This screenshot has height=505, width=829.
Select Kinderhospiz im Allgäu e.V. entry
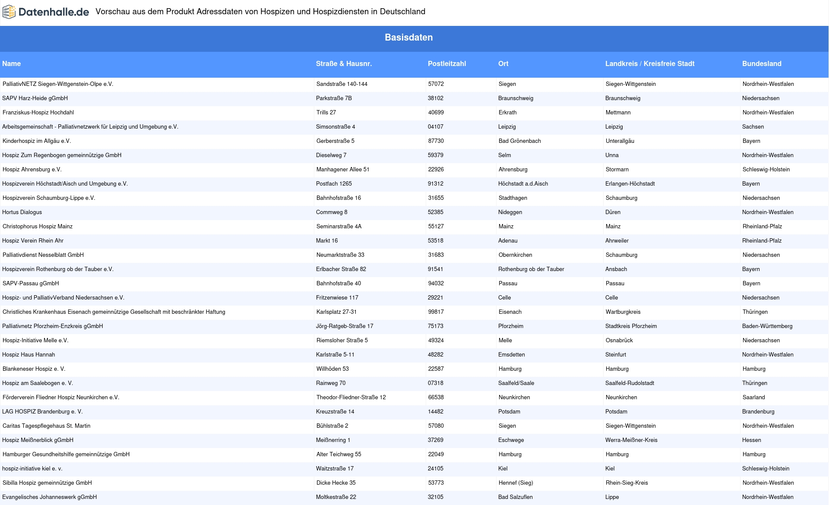tap(37, 141)
